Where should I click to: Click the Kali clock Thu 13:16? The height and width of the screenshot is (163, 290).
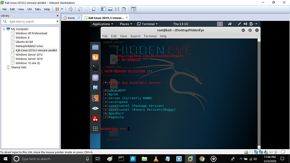tap(180, 24)
